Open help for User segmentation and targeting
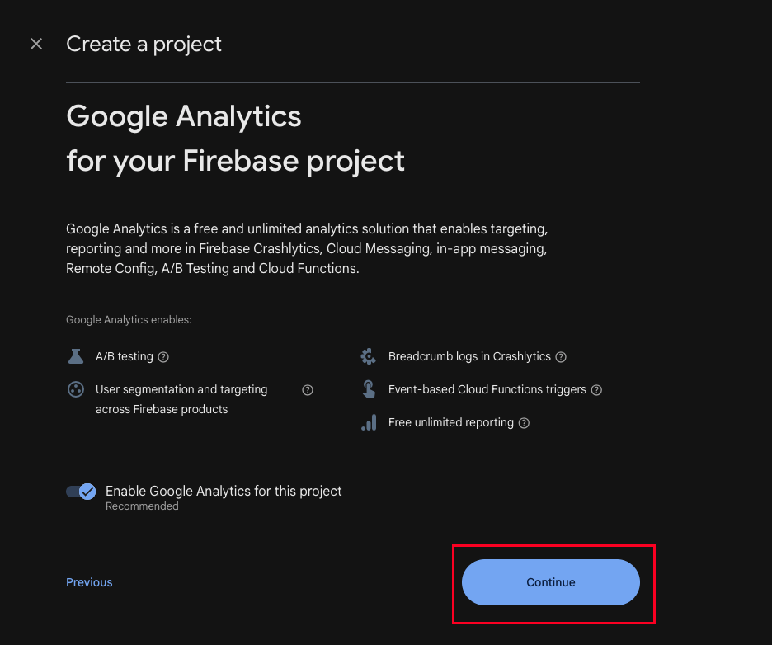 click(x=307, y=390)
